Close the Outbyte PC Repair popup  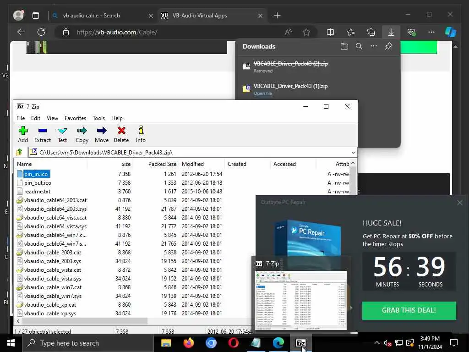point(460,203)
